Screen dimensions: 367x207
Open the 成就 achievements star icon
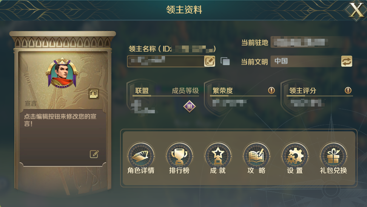(x=218, y=156)
